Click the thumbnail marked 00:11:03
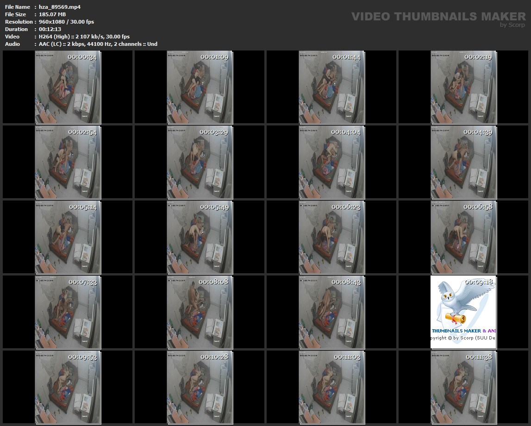The height and width of the screenshot is (426, 531). 331,388
